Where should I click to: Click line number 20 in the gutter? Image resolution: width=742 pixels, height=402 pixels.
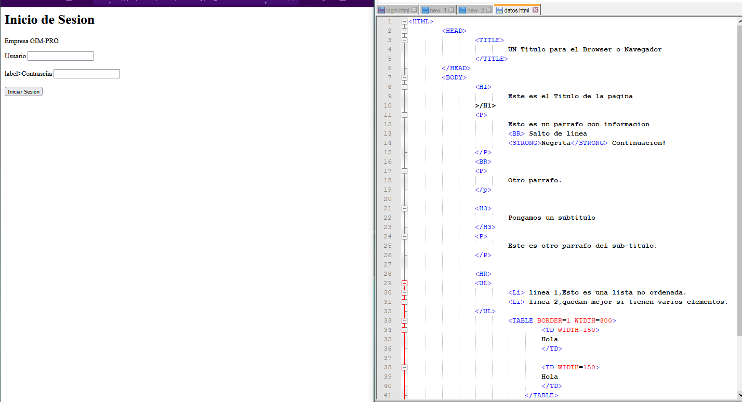(x=388, y=199)
